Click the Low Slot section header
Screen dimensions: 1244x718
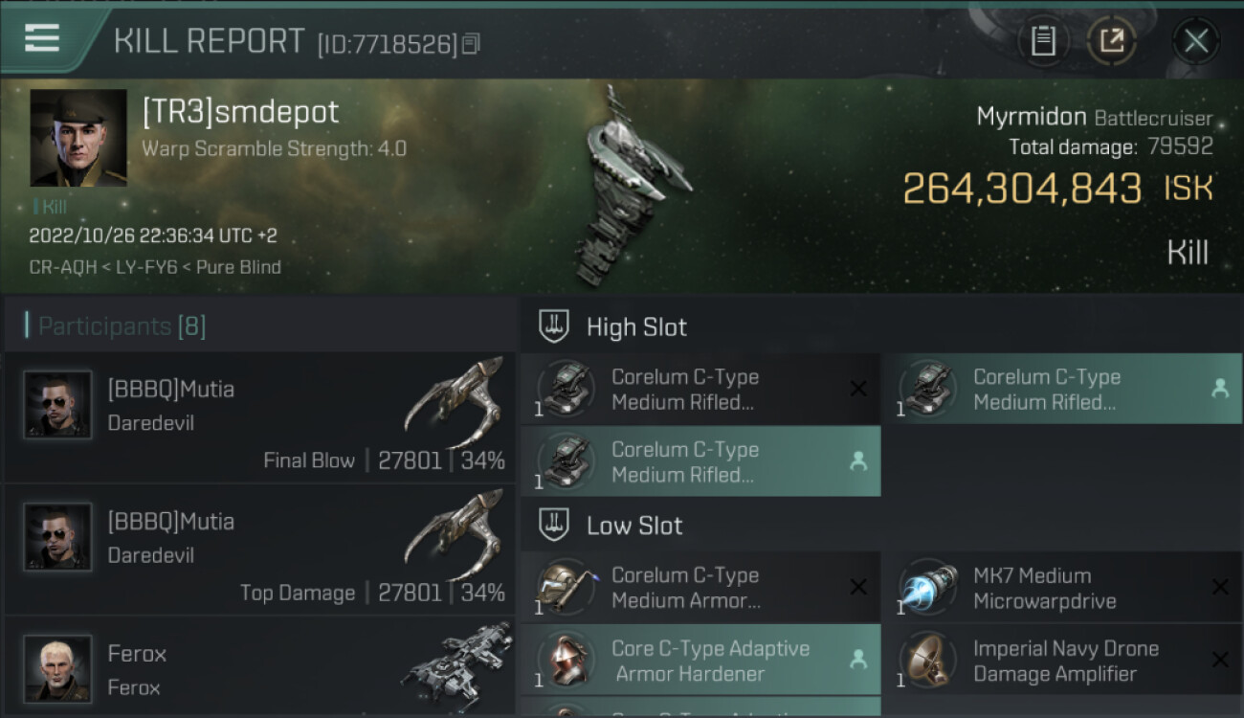tap(634, 526)
